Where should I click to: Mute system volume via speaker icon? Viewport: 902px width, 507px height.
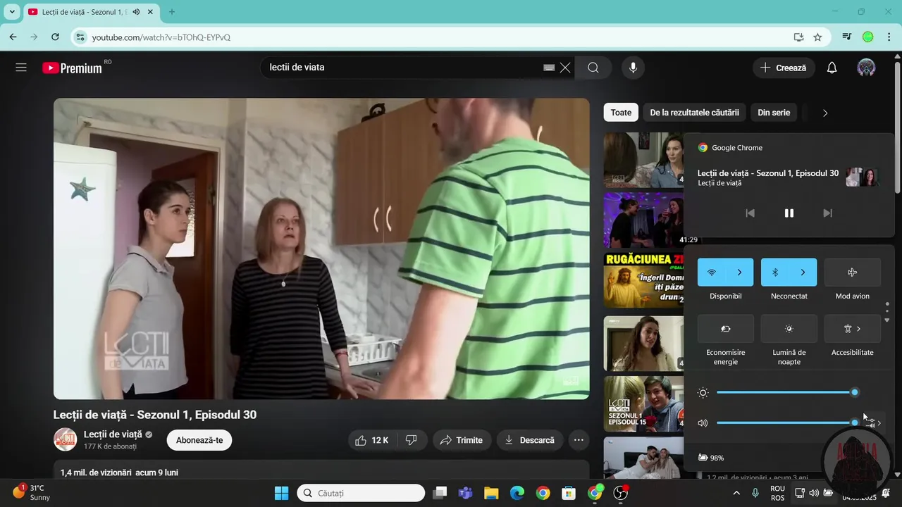click(x=703, y=423)
